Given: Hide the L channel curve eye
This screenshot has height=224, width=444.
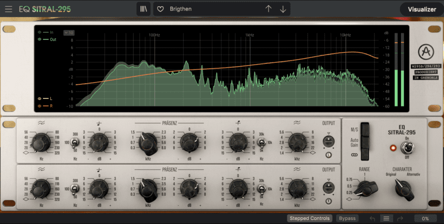Looking at the screenshot, I should pyautogui.click(x=39, y=99).
